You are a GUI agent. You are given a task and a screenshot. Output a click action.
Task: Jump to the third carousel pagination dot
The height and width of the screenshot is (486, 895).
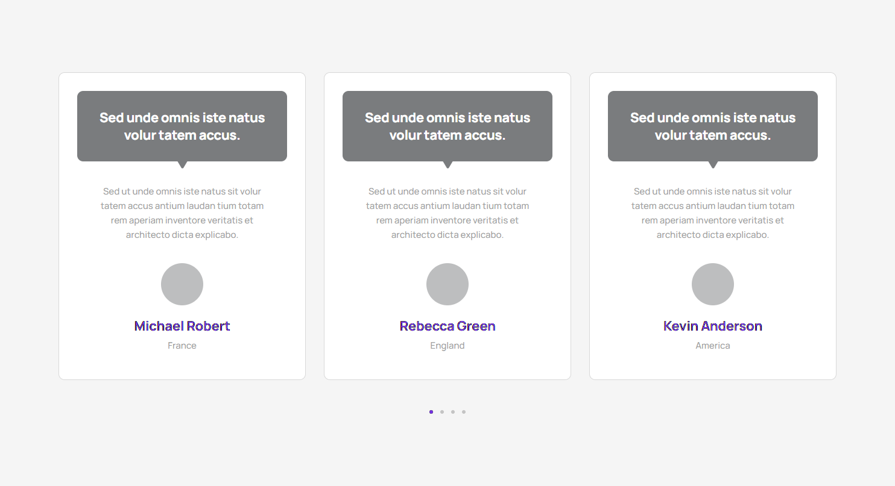(453, 412)
